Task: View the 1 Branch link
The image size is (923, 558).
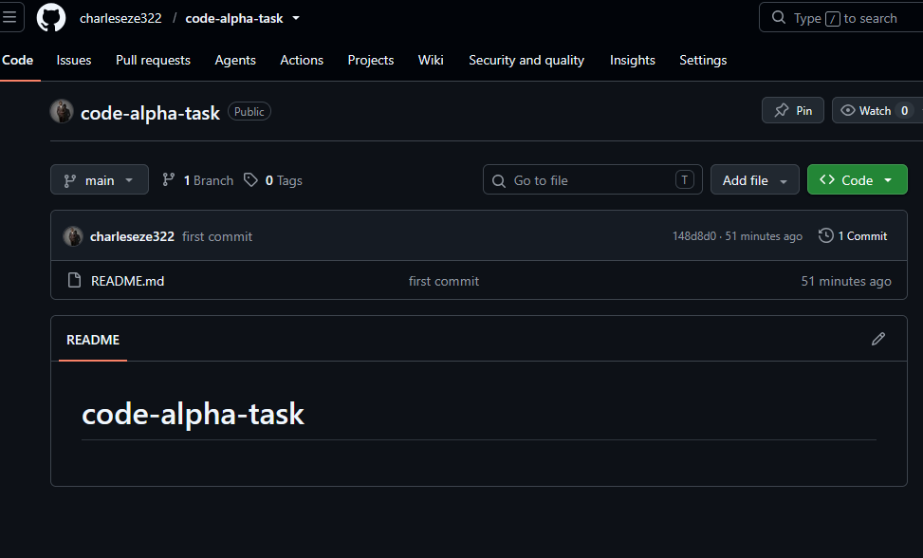Action: click(x=197, y=180)
